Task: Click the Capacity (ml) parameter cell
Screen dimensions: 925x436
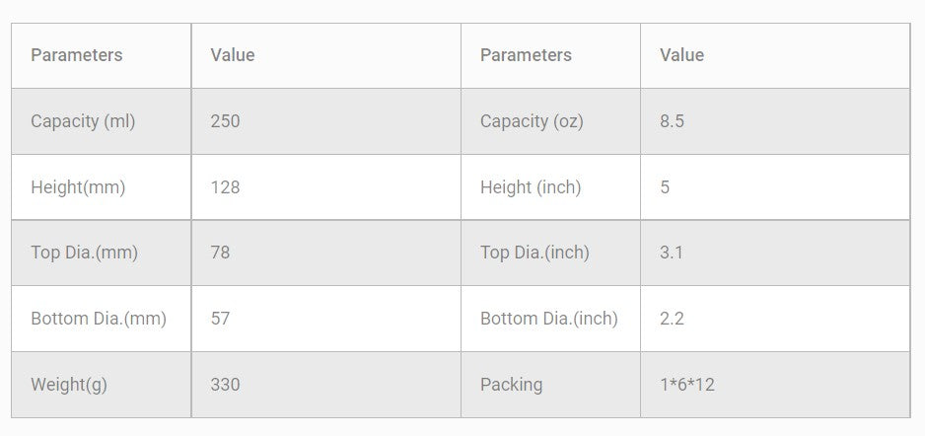Action: point(83,121)
